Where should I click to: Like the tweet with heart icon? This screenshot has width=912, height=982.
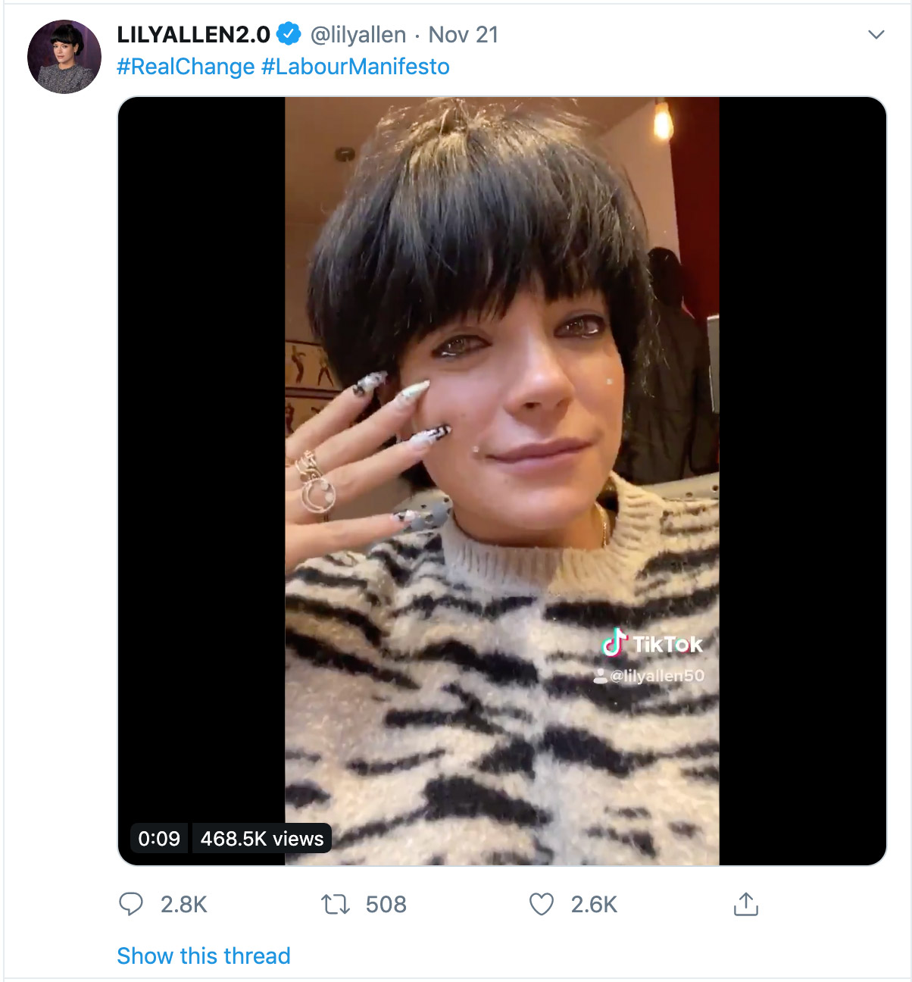[541, 904]
